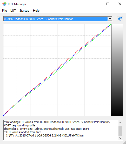126x144 pixels.
Task: Expand the display adapter dropdown arrow
Action: click(x=110, y=19)
